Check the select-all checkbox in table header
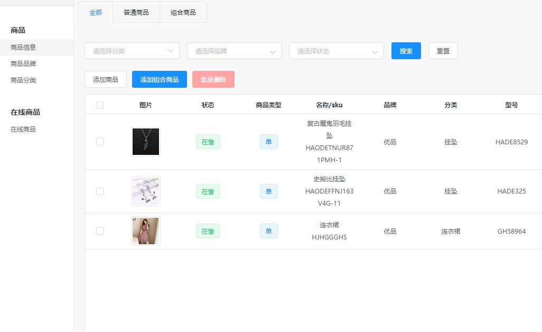Image resolution: width=542 pixels, height=332 pixels. (x=100, y=105)
